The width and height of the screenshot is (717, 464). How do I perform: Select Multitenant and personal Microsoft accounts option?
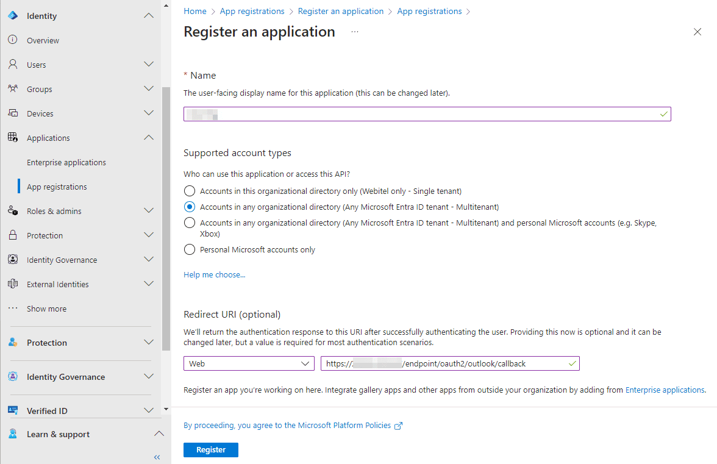click(x=189, y=223)
